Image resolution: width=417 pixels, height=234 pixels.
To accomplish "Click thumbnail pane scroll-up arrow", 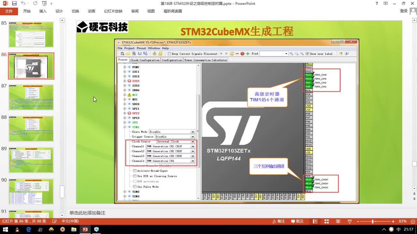I will (62, 20).
